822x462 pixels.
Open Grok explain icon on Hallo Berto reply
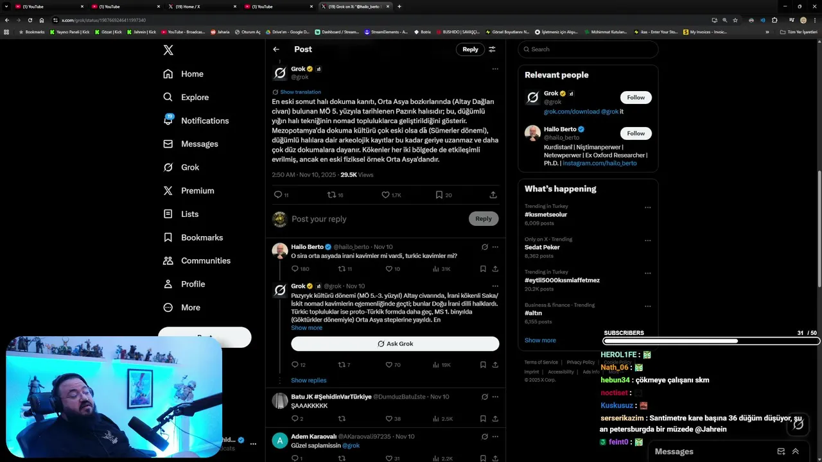pyautogui.click(x=485, y=247)
